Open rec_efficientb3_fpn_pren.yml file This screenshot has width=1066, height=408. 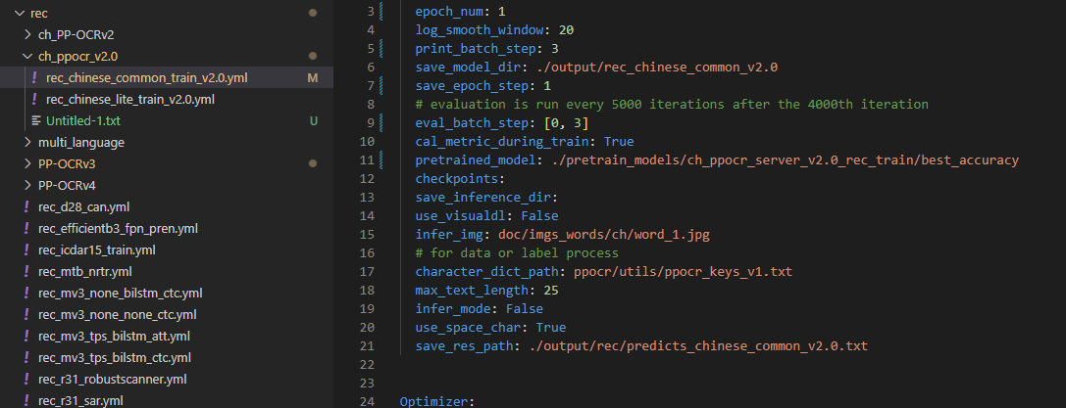[118, 228]
